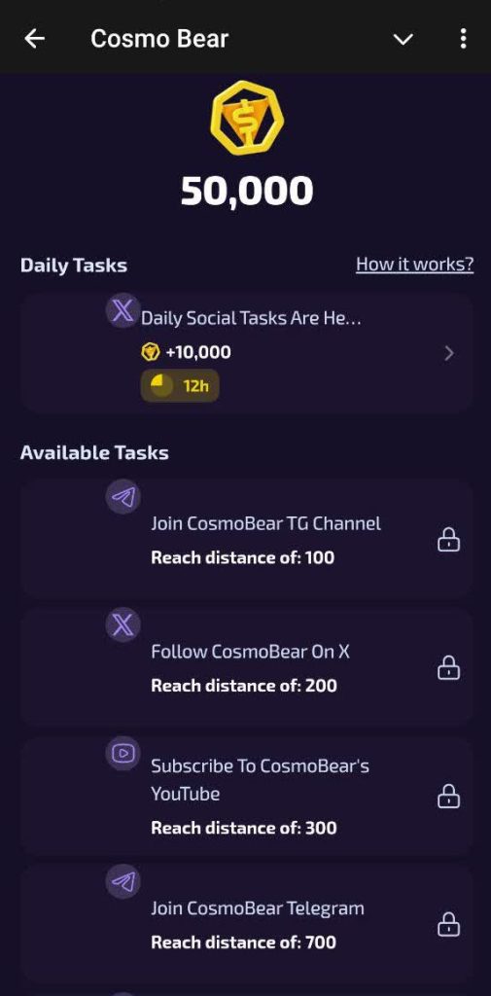Image resolution: width=491 pixels, height=996 pixels.
Task: Select the +10,000 reward label
Action: 186,352
